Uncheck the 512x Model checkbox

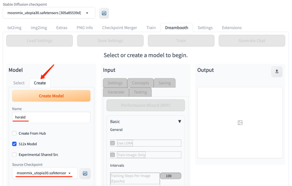(x=14, y=144)
